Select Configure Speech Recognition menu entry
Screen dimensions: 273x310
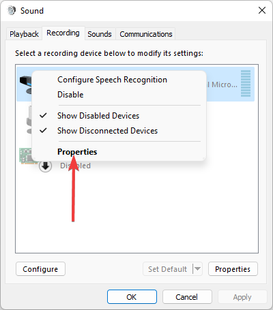click(x=112, y=80)
